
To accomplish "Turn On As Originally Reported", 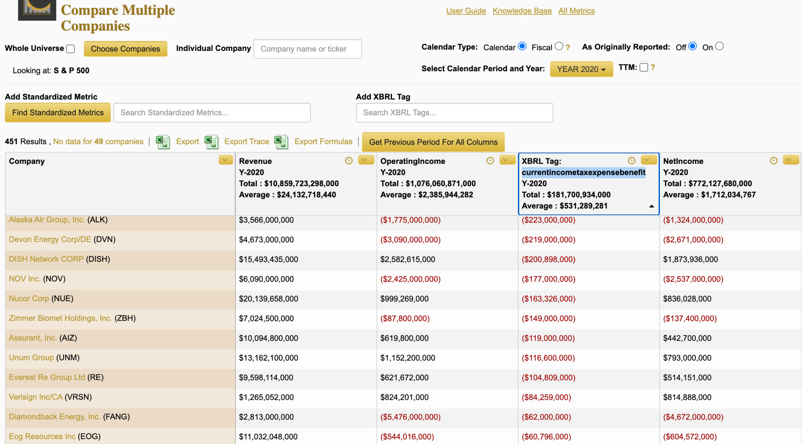I will click(719, 46).
